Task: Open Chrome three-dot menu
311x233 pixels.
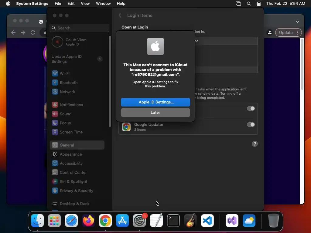Action: pyautogui.click(x=298, y=32)
